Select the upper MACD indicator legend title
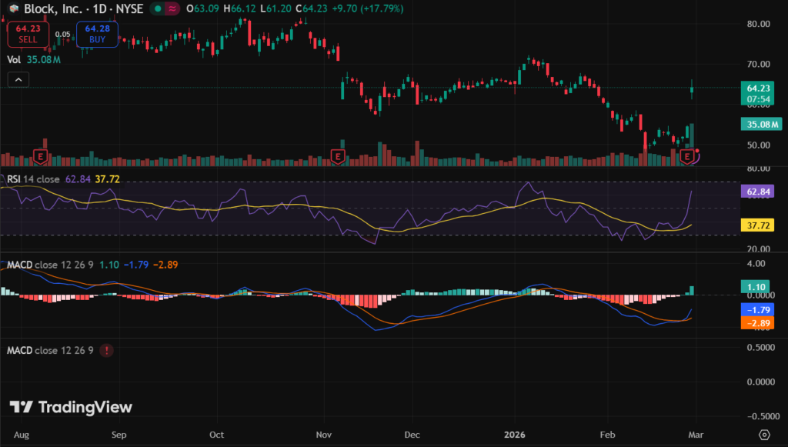This screenshot has width=788, height=447. click(50, 264)
